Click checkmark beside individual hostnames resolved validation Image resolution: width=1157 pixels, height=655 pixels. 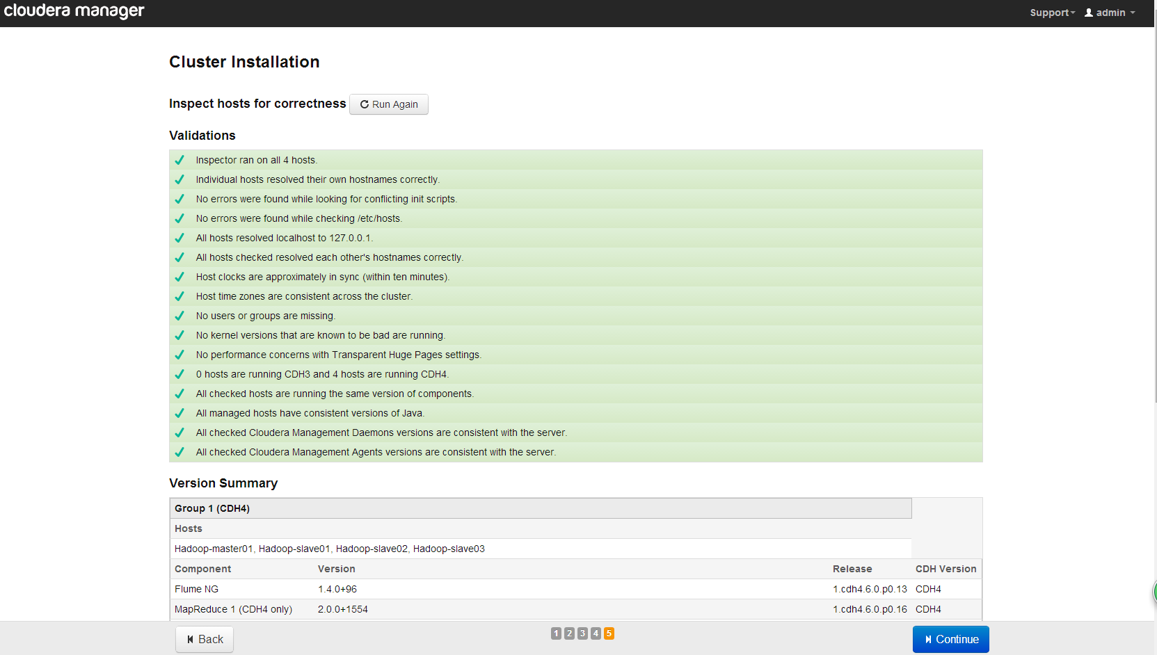[x=179, y=179]
